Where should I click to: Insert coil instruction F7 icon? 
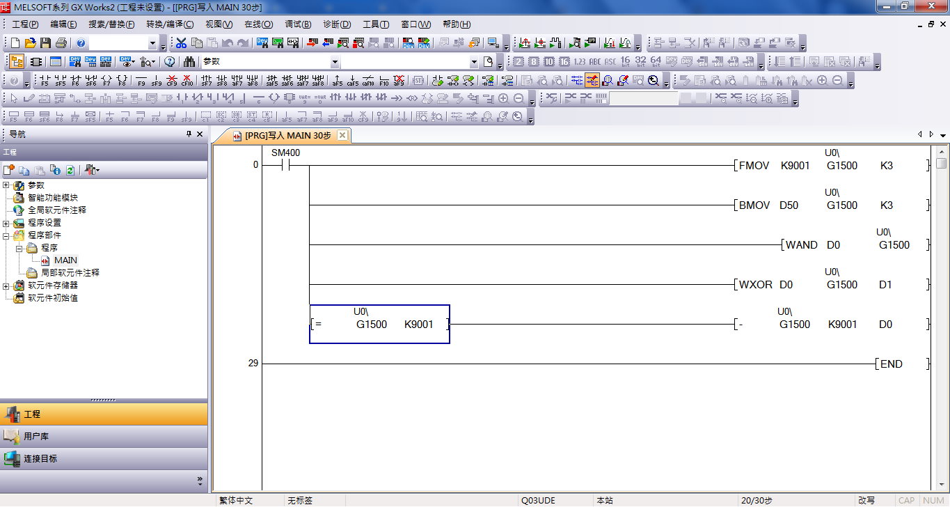106,80
